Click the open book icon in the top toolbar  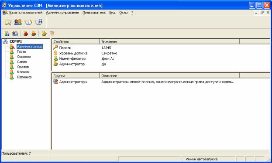[28, 22]
